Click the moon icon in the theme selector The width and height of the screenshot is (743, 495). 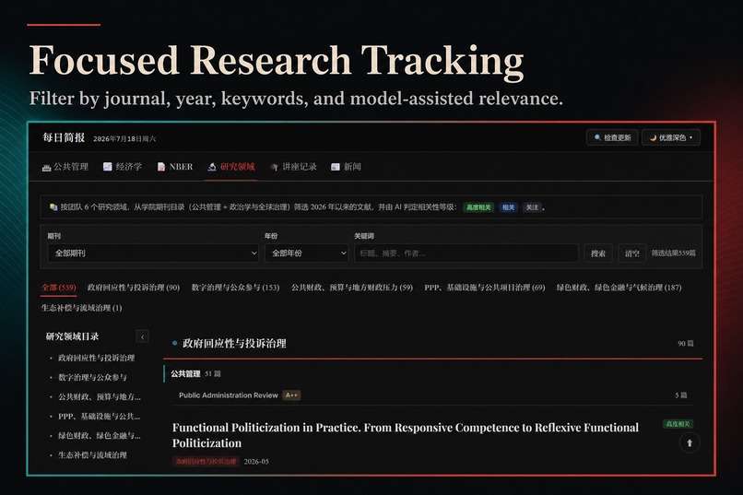coord(653,138)
